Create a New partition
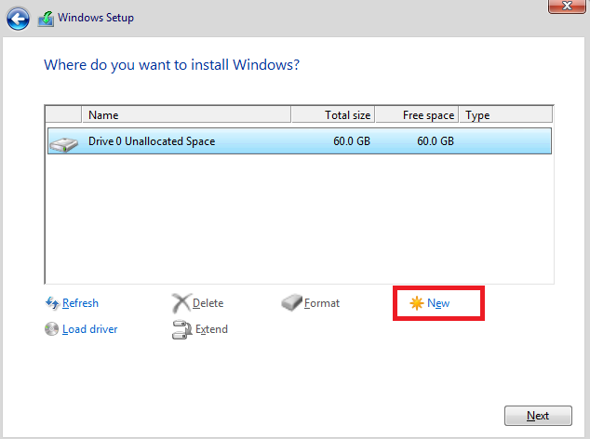Viewport: 590px width, 439px height. coord(438,303)
